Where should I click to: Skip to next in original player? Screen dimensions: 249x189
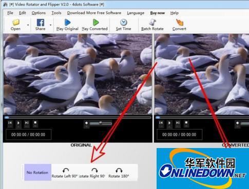[27, 123]
